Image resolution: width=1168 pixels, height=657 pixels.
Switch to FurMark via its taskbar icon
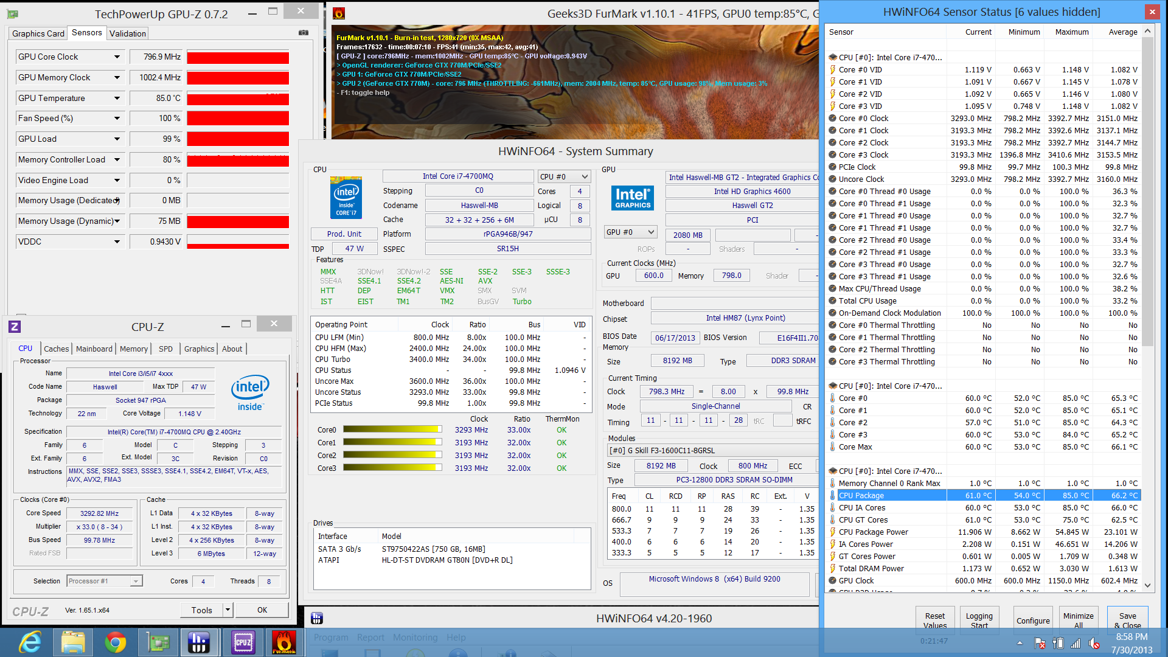[284, 642]
